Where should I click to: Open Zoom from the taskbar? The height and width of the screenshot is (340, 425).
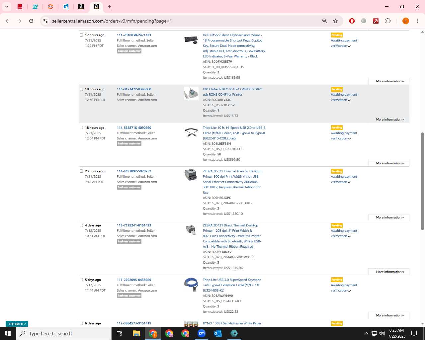[x=202, y=333]
